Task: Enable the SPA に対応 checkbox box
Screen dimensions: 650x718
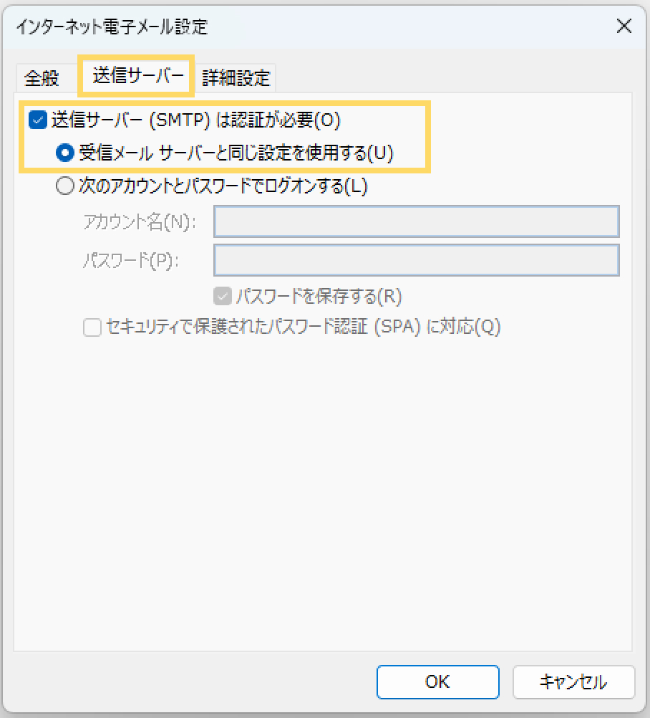Action: click(92, 327)
